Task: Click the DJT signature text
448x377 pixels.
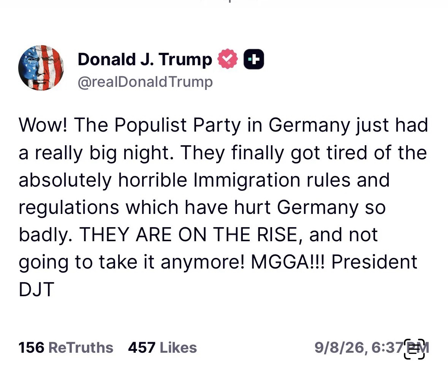Action: 36,289
